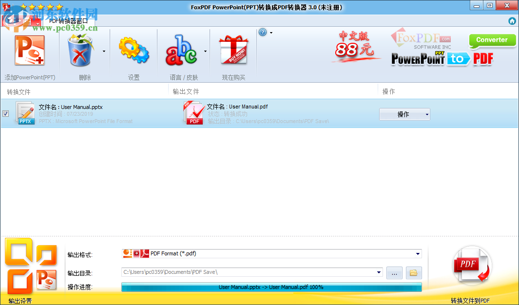Click the PDF转换器窗口 menu item
The image size is (519, 305).
68,20
